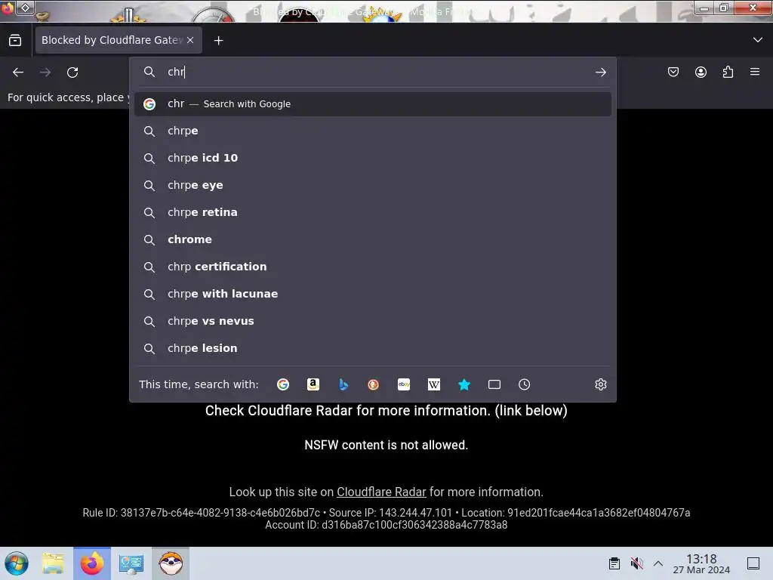Click 'NSFW content is not allowed.' text
The image size is (773, 580).
386,445
